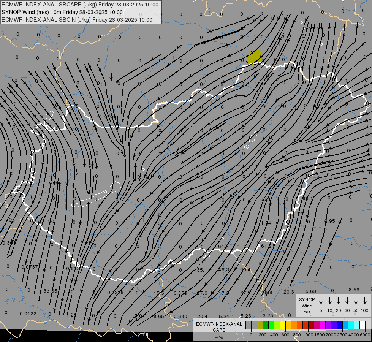Click the map value '0.0122'
This screenshot has width=372, height=342.
pyautogui.click(x=28, y=314)
